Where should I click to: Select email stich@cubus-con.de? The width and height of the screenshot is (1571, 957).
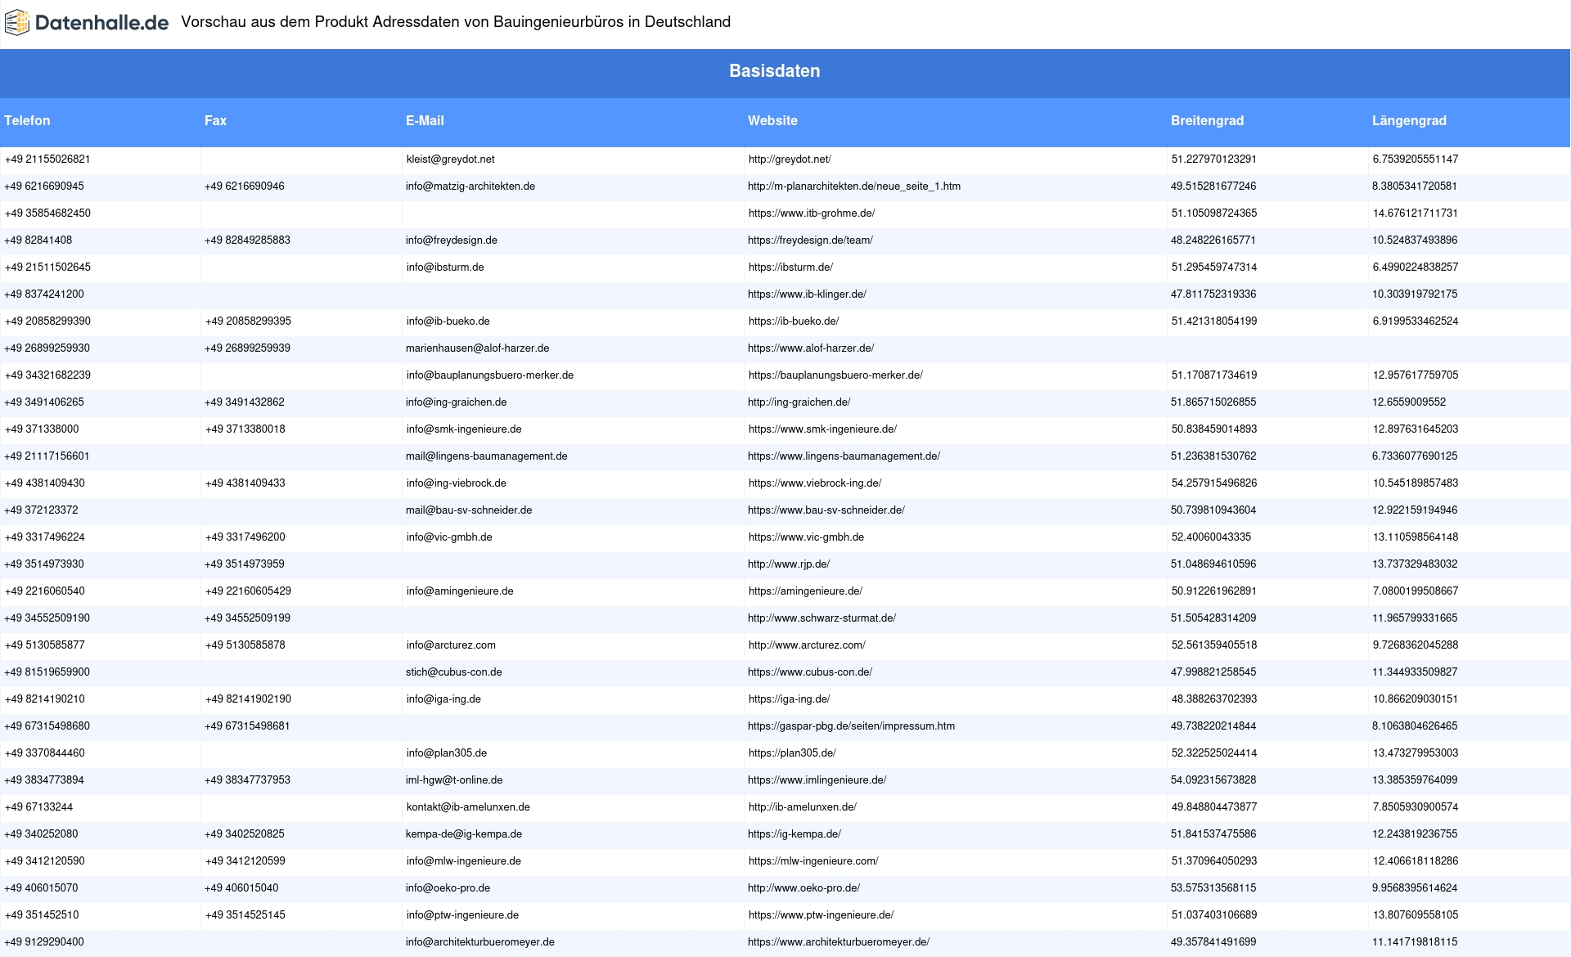tap(454, 672)
